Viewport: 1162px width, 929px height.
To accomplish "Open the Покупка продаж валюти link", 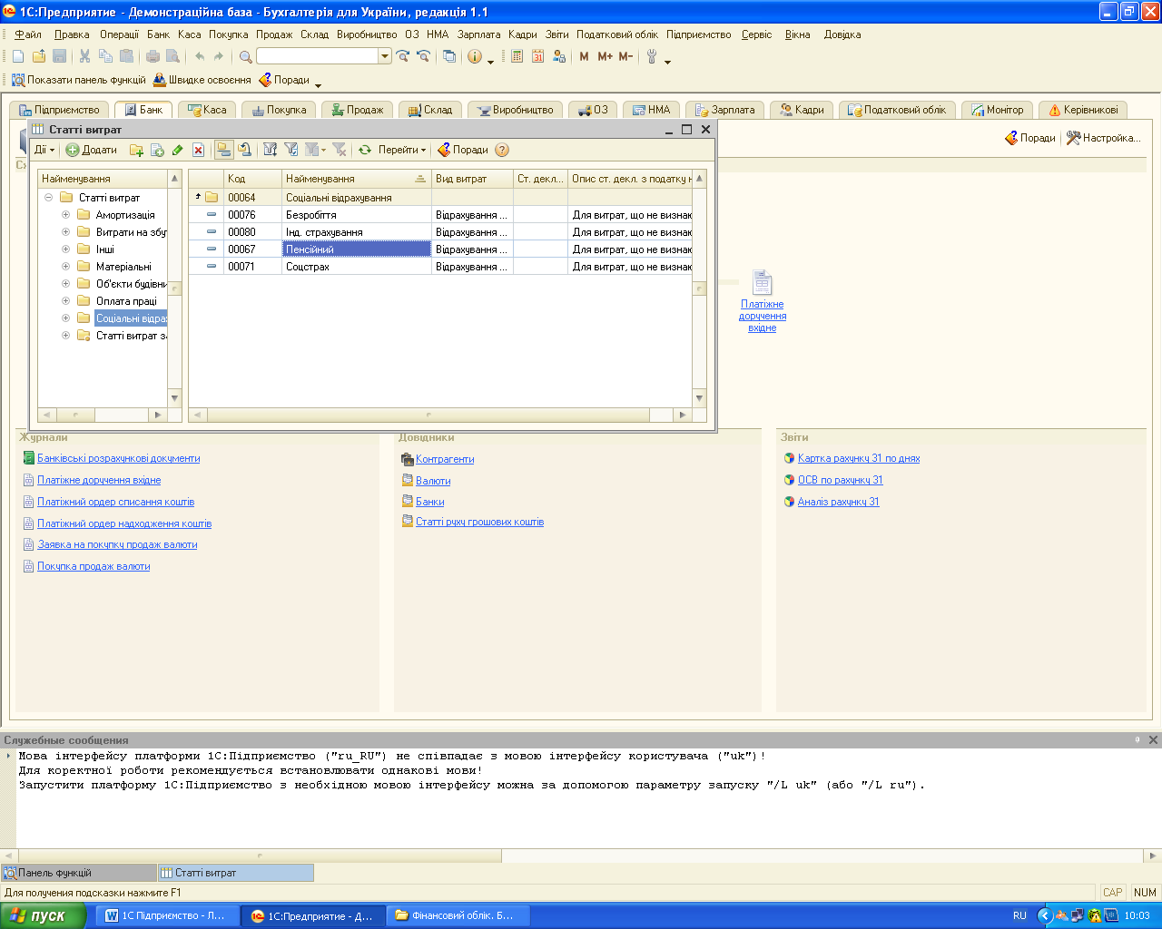I will click(x=94, y=566).
